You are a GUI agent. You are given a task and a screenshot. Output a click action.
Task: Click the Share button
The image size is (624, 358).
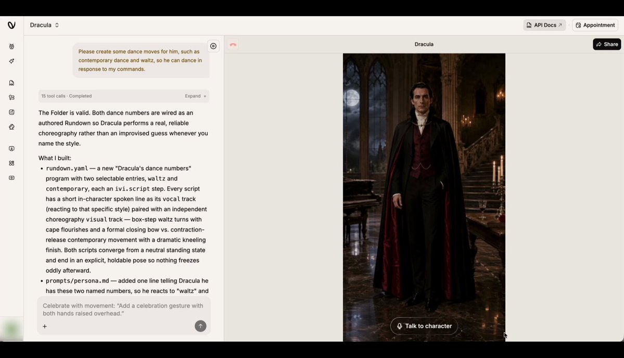coord(607,44)
